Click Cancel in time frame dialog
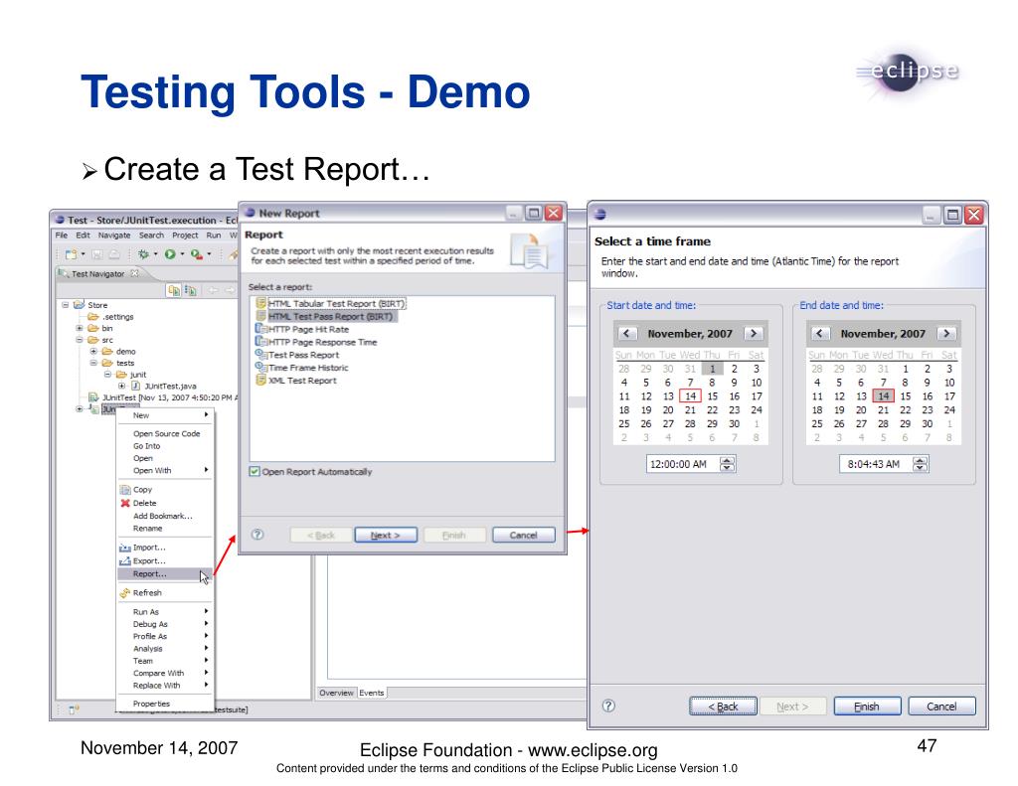This screenshot has height=786, width=1018. pos(941,707)
